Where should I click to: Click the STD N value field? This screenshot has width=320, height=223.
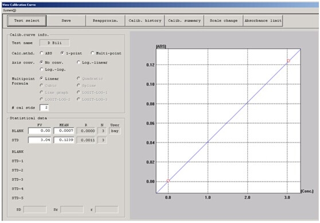(102, 140)
